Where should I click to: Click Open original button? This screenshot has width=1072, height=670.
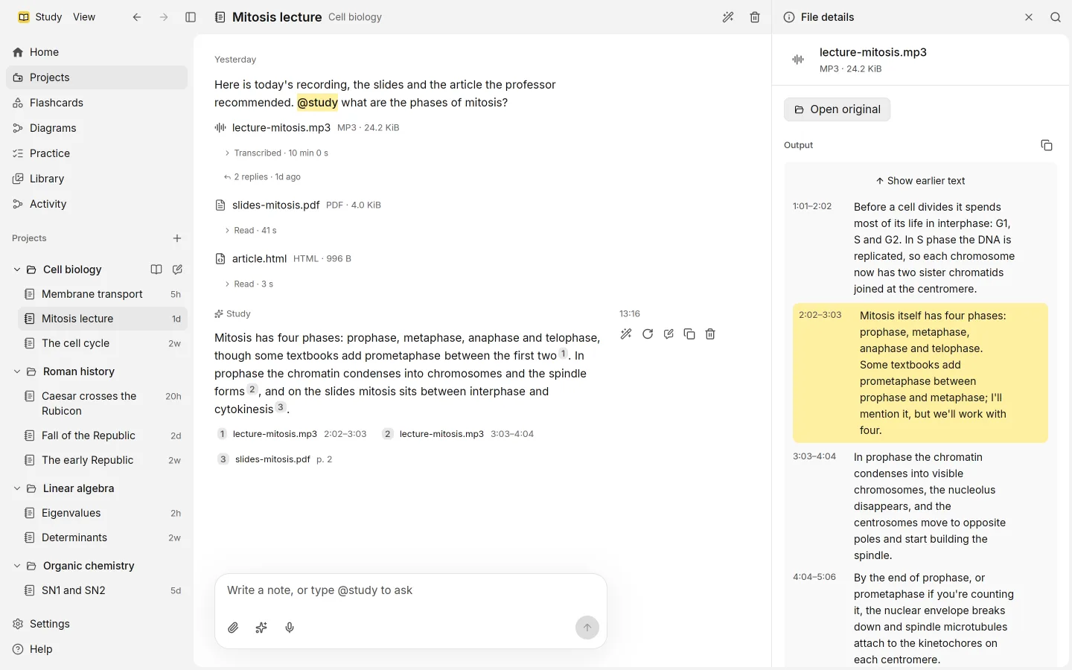[x=837, y=109]
